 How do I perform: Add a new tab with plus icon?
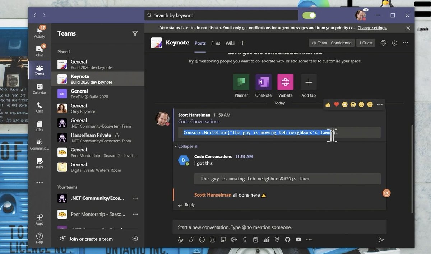(x=242, y=43)
